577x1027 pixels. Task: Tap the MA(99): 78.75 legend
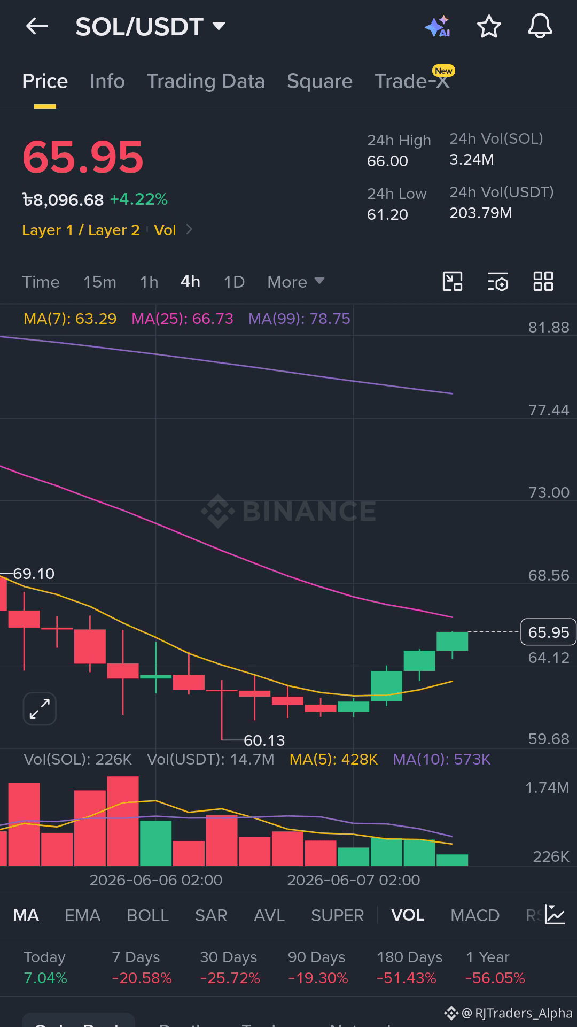[299, 319]
